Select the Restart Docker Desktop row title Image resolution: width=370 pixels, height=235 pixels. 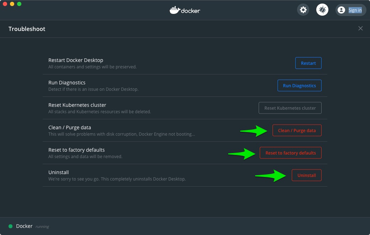tap(75, 60)
